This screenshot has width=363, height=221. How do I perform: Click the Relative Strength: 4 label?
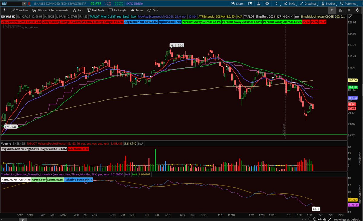pyautogui.click(x=78, y=180)
